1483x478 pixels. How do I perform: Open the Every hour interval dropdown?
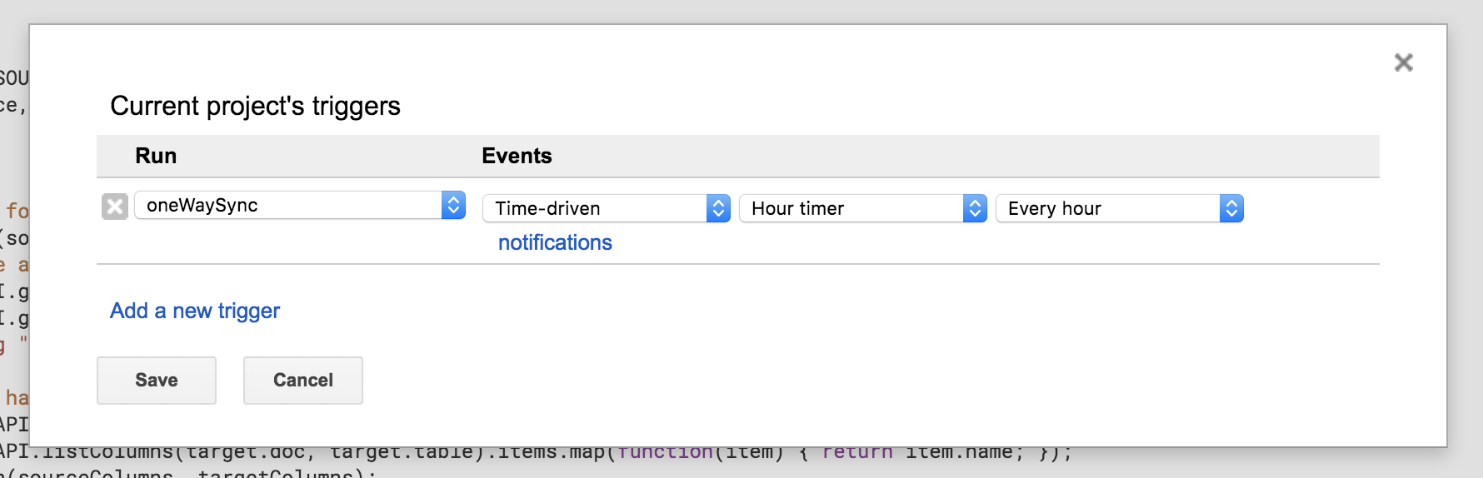pyautogui.click(x=1109, y=208)
